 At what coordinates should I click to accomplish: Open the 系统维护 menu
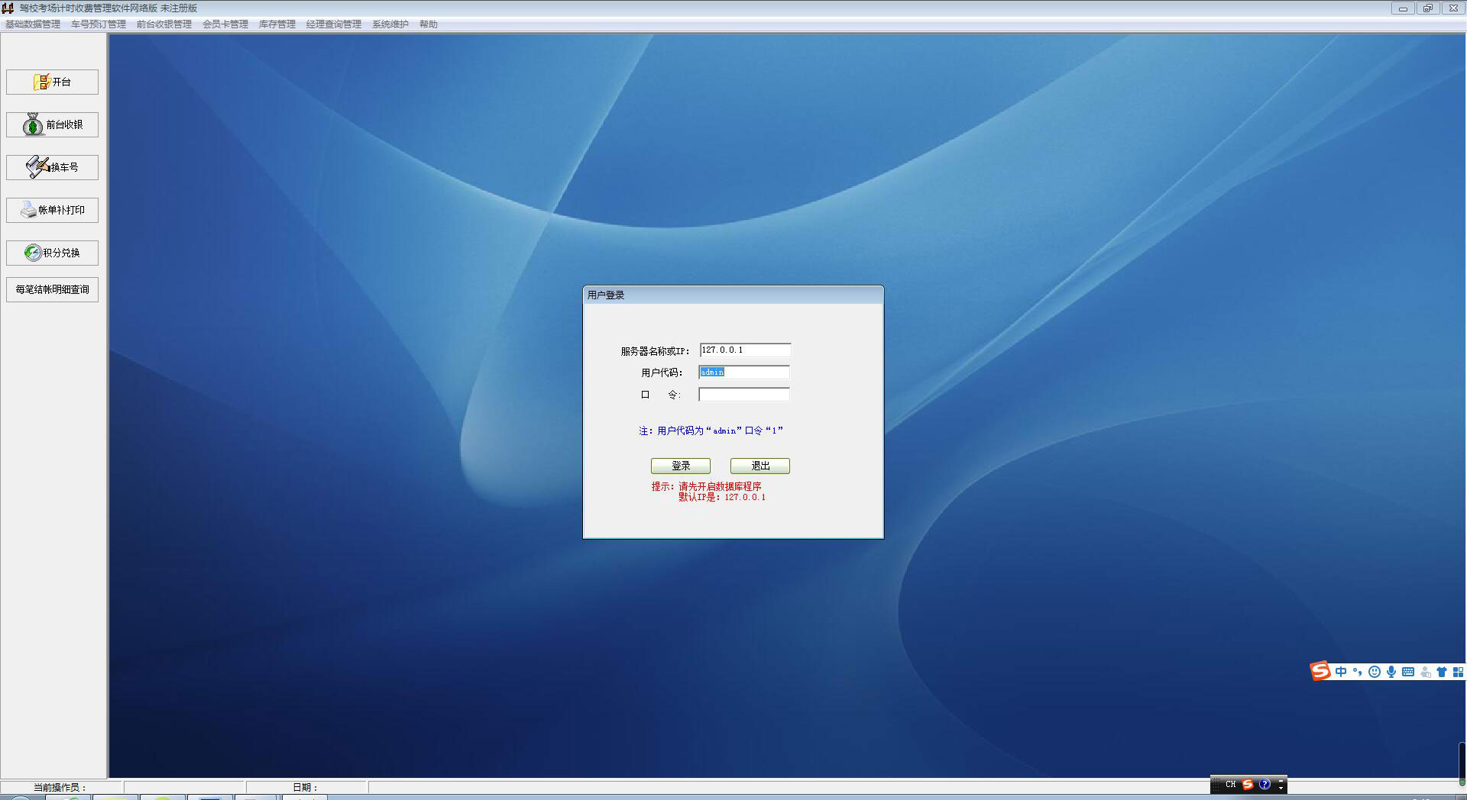coord(390,24)
